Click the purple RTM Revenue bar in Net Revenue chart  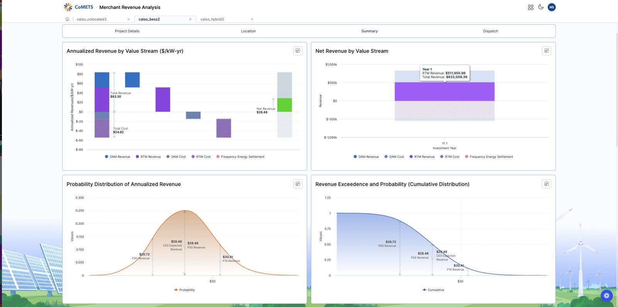click(x=445, y=92)
